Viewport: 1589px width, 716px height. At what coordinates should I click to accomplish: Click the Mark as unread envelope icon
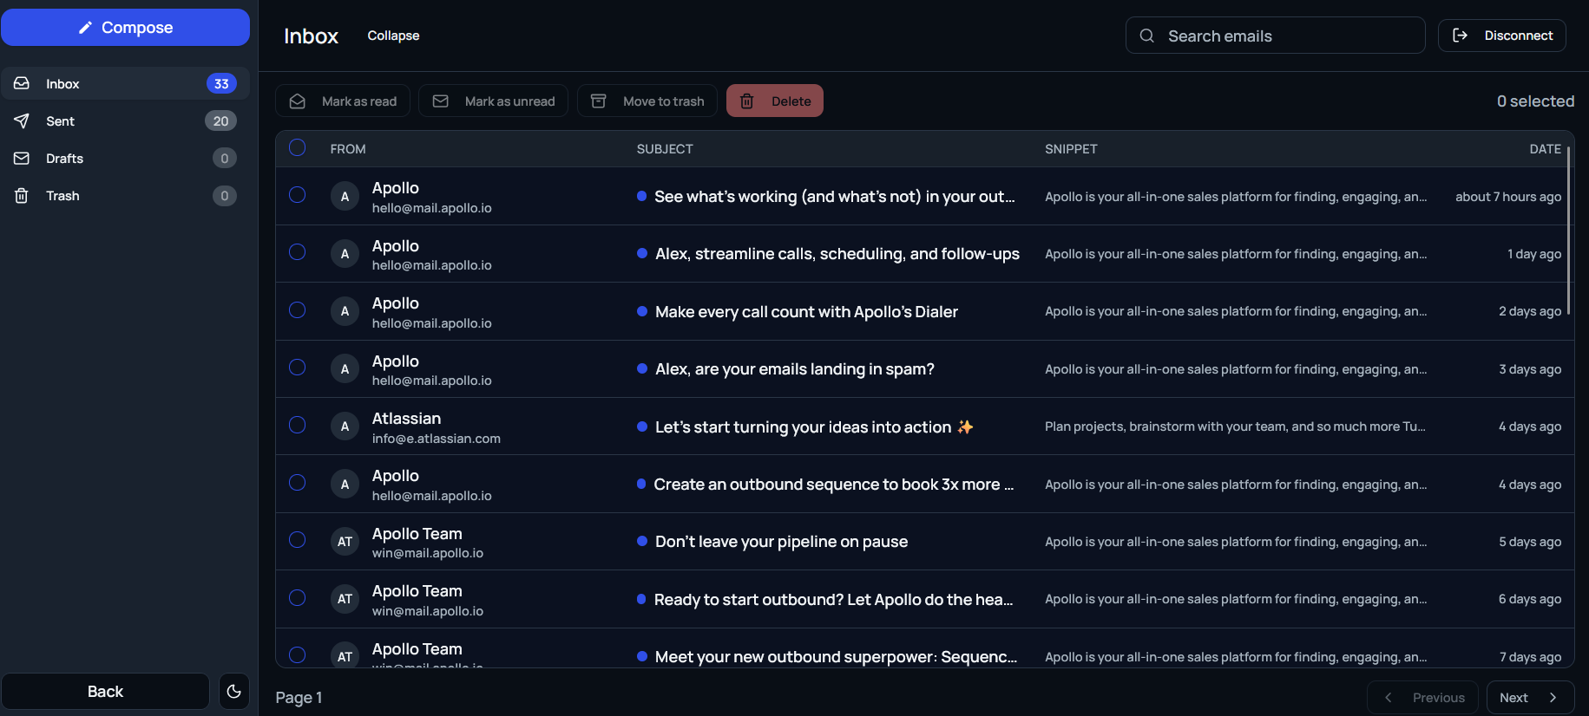pyautogui.click(x=441, y=101)
